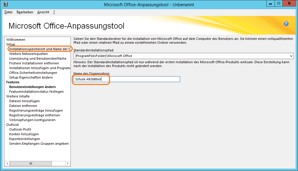Click the Name der Organisation text field
This screenshot has height=171, width=298.
[126, 79]
